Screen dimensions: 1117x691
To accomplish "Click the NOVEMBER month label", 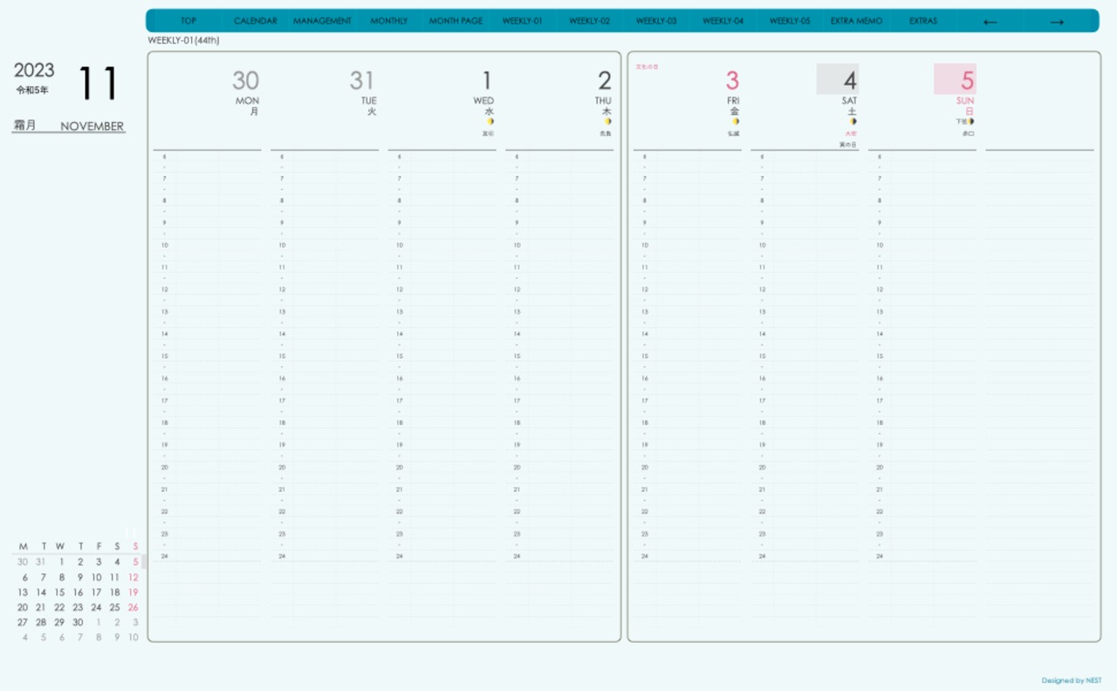I will pyautogui.click(x=93, y=127).
